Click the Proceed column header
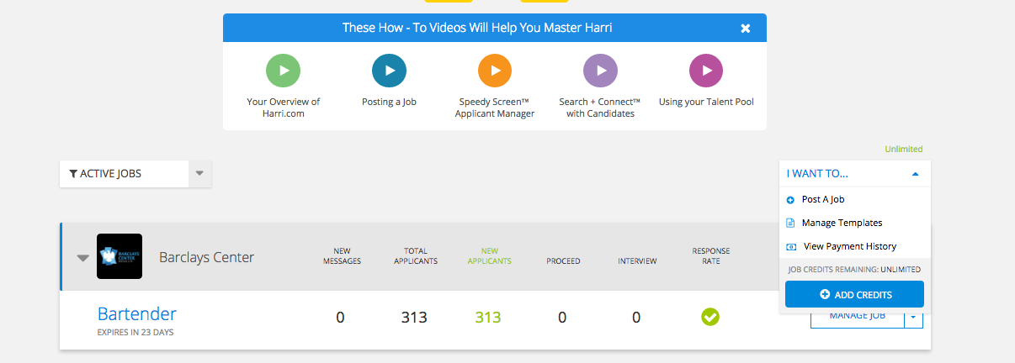This screenshot has width=1015, height=363. [x=563, y=261]
